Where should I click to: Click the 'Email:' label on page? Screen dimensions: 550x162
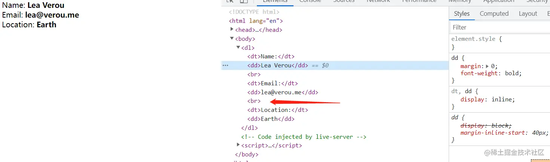[x=13, y=15]
